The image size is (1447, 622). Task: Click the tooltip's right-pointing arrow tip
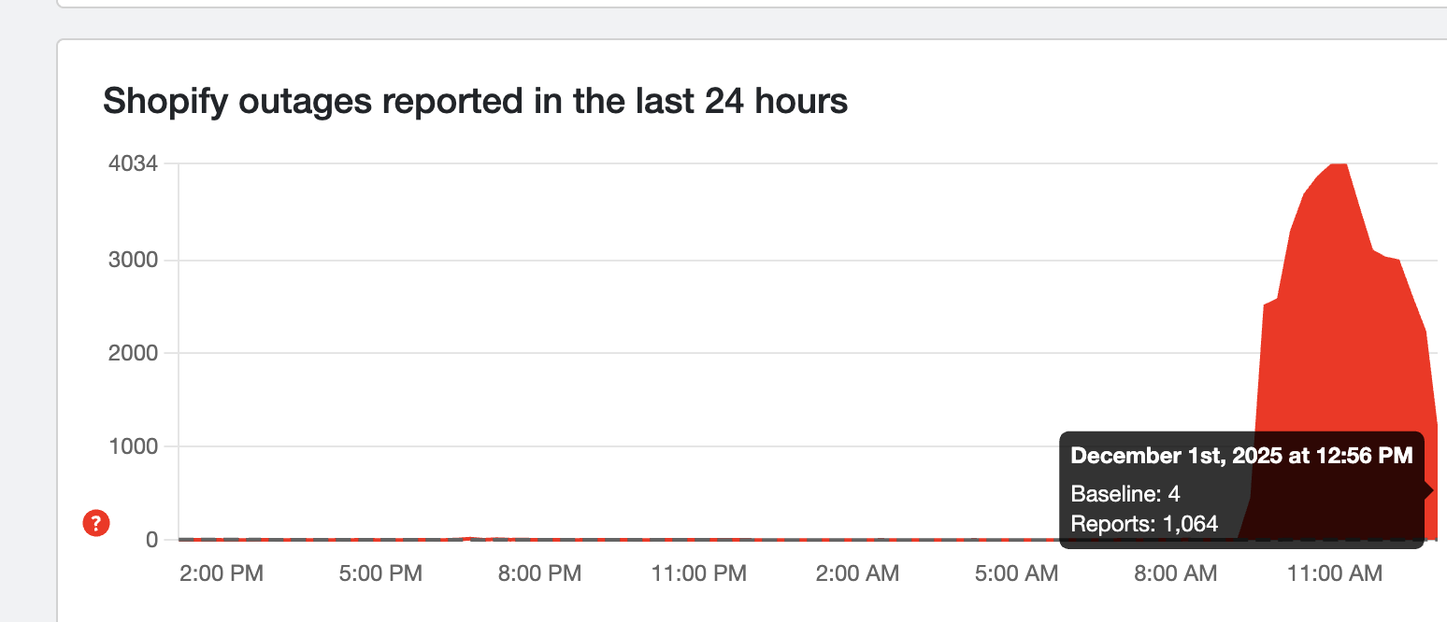pos(1429,490)
